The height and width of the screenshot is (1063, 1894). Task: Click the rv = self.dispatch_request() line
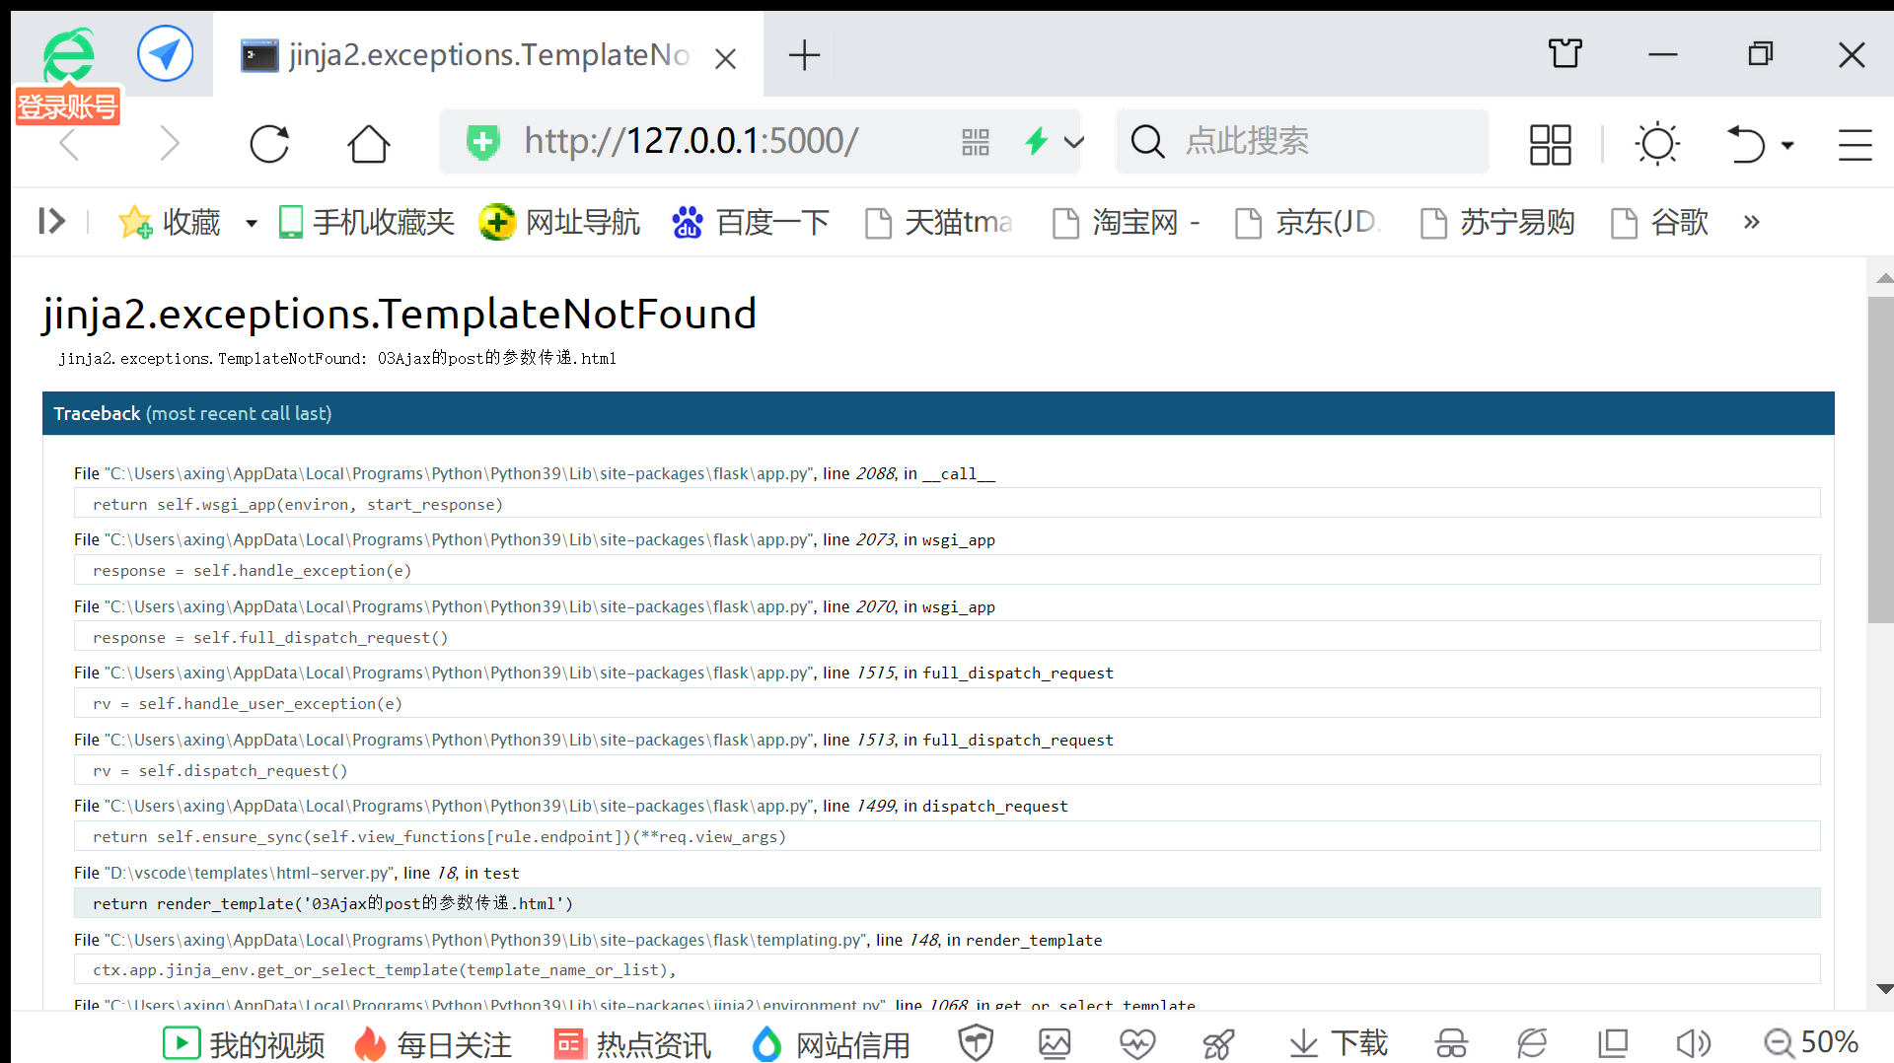pos(947,770)
